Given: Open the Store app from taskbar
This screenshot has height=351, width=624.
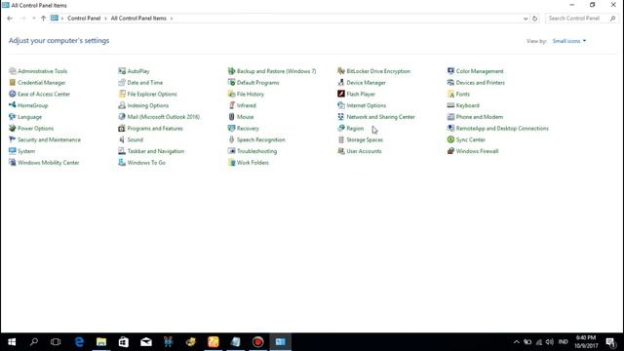Looking at the screenshot, I should pos(124,342).
